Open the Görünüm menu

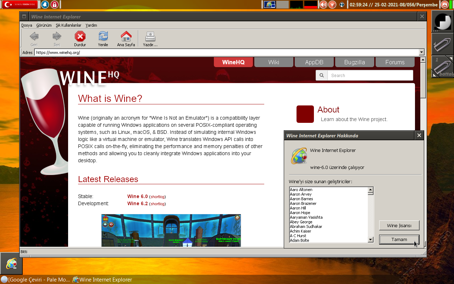[x=44, y=25]
